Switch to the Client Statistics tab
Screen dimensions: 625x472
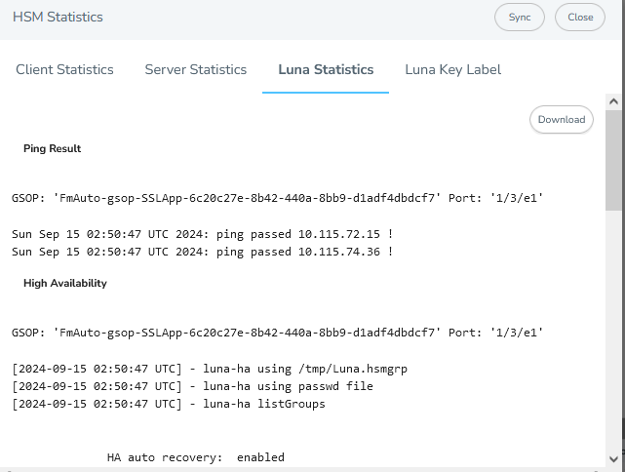pyautogui.click(x=64, y=70)
